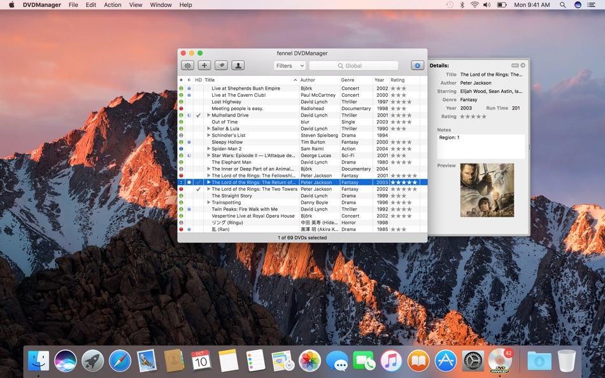Click the blue dot beside Twin Peaks: Fire Walk with Me
The height and width of the screenshot is (378, 605).
[x=189, y=209]
